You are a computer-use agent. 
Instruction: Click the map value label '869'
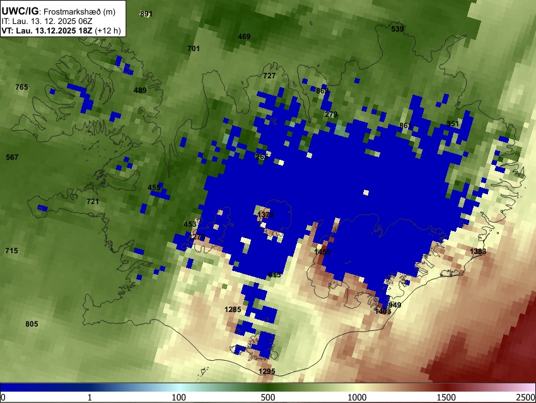click(x=322, y=91)
